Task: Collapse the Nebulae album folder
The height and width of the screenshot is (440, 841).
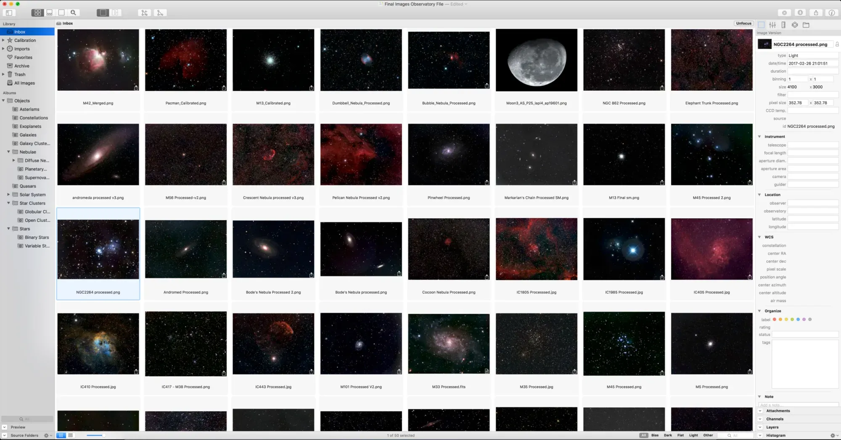Action: [x=9, y=152]
